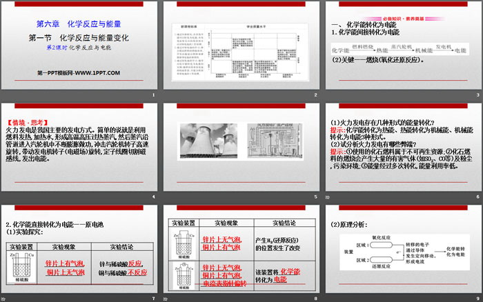Click the animation marker icon below slide 5
The width and height of the screenshot is (483, 302).
pos(166,197)
